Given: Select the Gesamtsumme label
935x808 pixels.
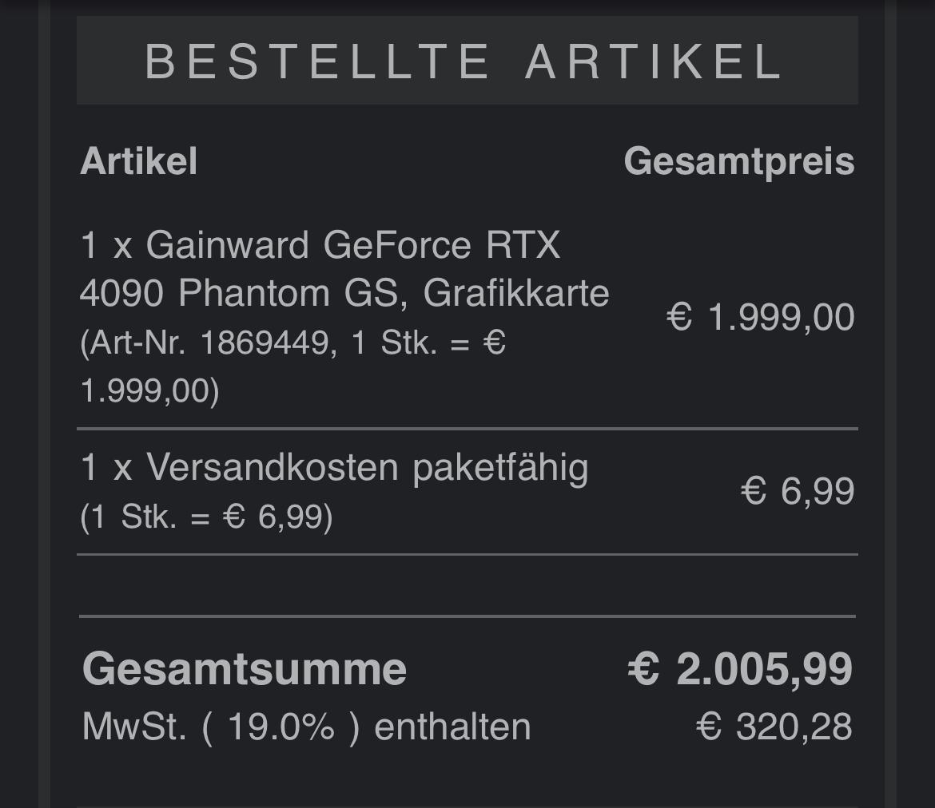Looking at the screenshot, I should pos(245,669).
